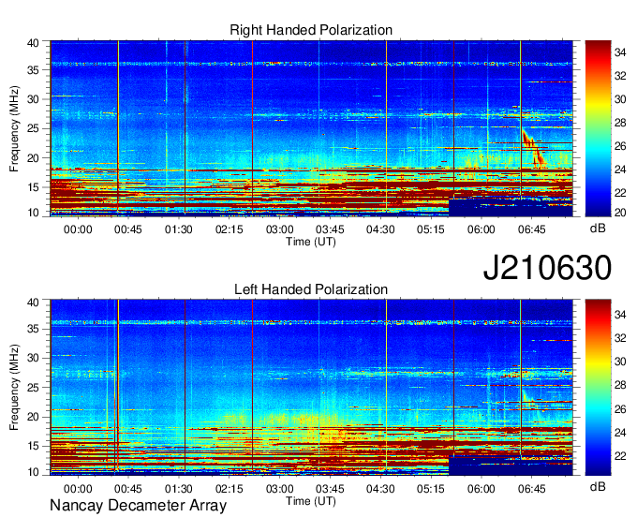Click the Right Handed panel's color scale bar

(x=598, y=128)
